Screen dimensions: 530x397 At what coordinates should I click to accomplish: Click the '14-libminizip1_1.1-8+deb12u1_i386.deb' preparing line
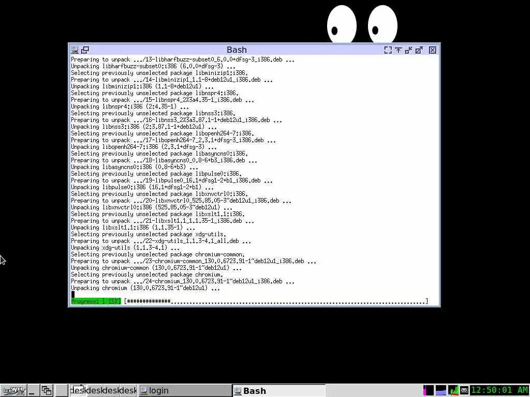[x=172, y=80]
